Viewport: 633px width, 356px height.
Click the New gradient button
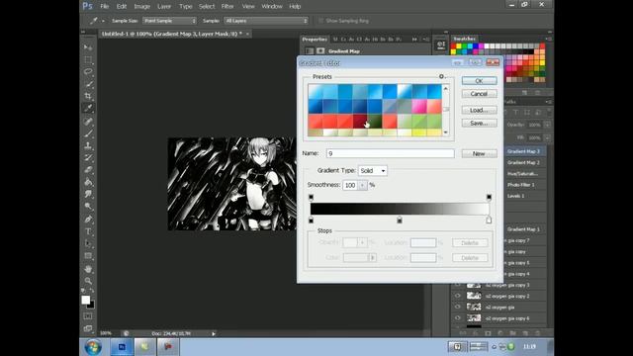(x=479, y=154)
